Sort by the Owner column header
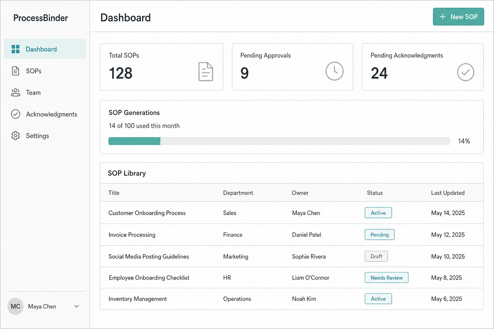This screenshot has height=329, width=494. [300, 193]
